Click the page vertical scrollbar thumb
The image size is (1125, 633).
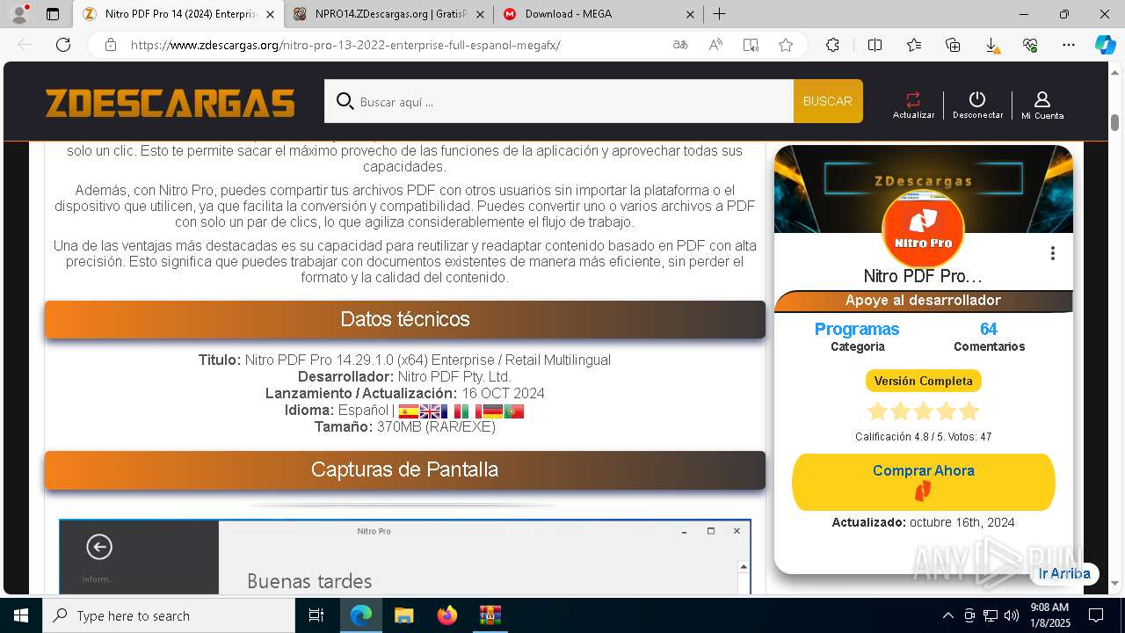click(1114, 122)
